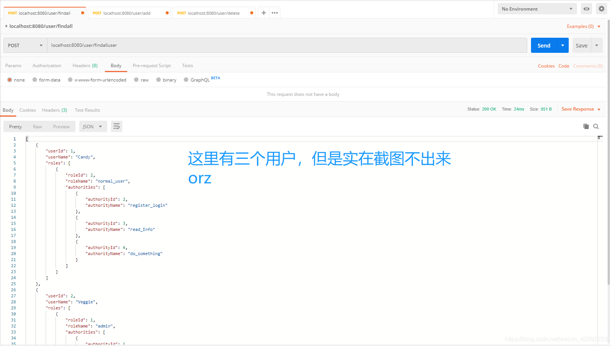611x346 pixels.
Task: Click the request URL input field
Action: pos(287,45)
